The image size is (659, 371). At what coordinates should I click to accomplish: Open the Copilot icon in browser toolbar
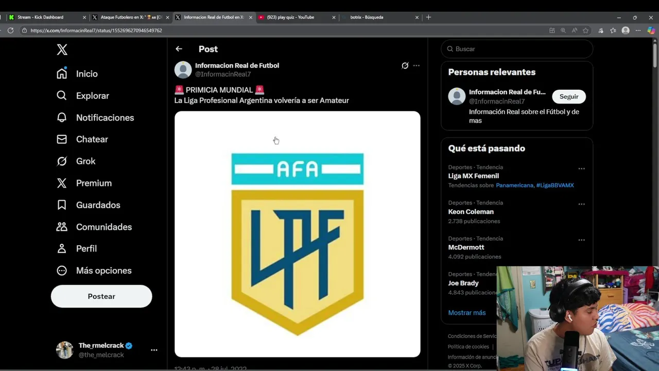(651, 30)
